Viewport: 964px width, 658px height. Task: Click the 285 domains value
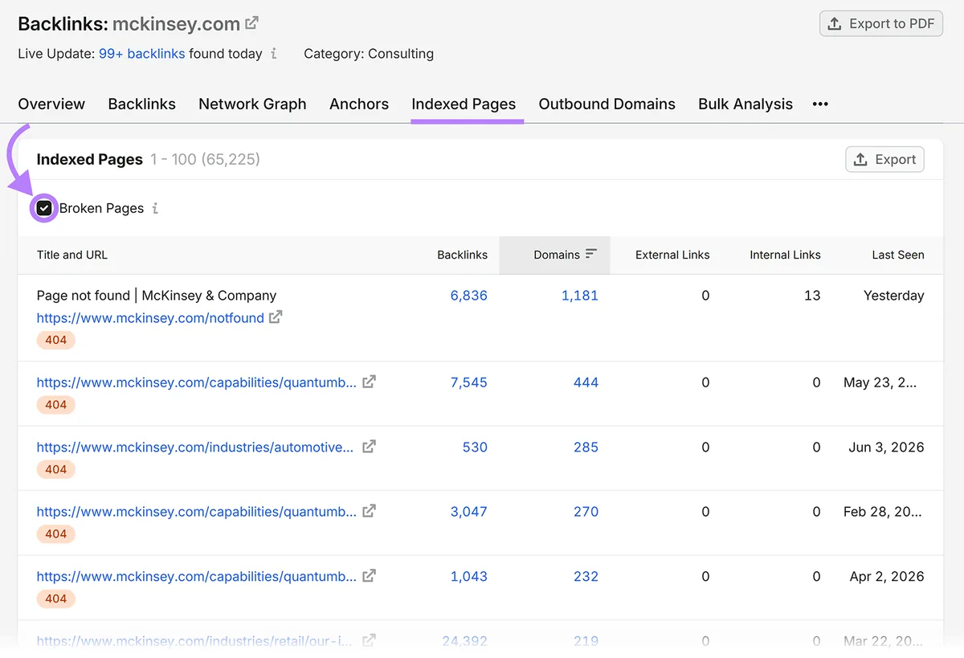[586, 447]
